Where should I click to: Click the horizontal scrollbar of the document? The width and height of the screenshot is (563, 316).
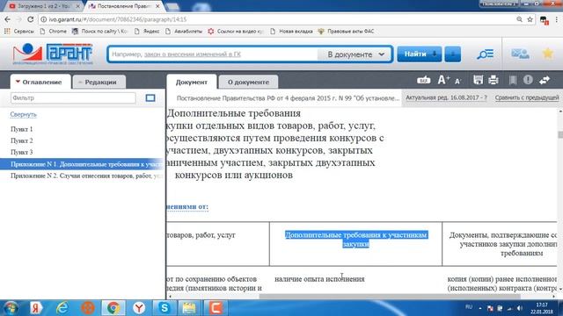(390, 297)
